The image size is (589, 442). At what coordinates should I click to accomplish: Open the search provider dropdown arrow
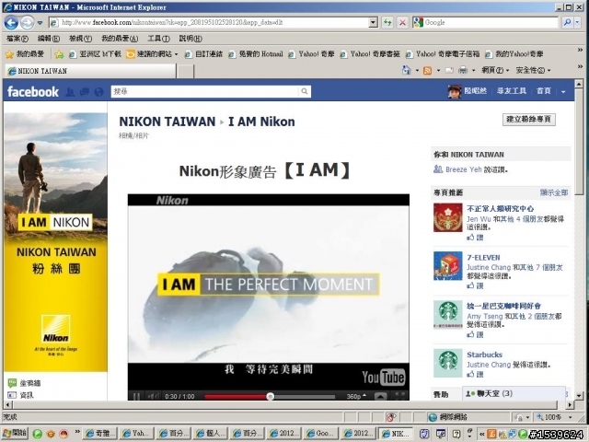point(577,22)
